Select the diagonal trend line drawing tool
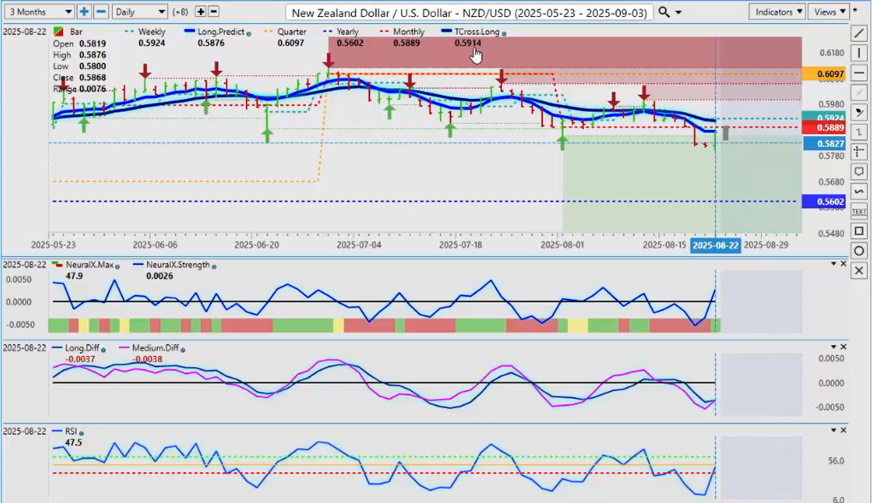 point(858,32)
